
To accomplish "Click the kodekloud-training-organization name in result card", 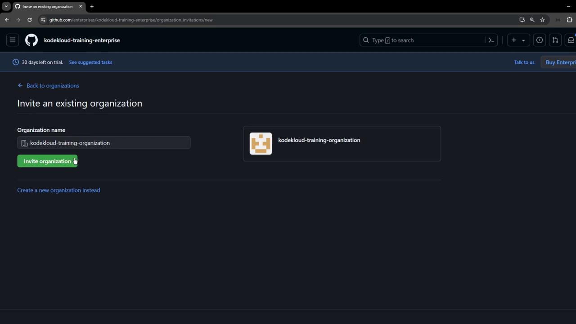I will [x=319, y=140].
